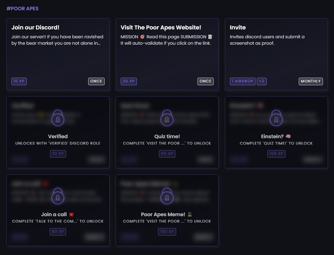334x255 pixels.
Task: Click the Quiz time! locked quest title
Action: (167, 137)
